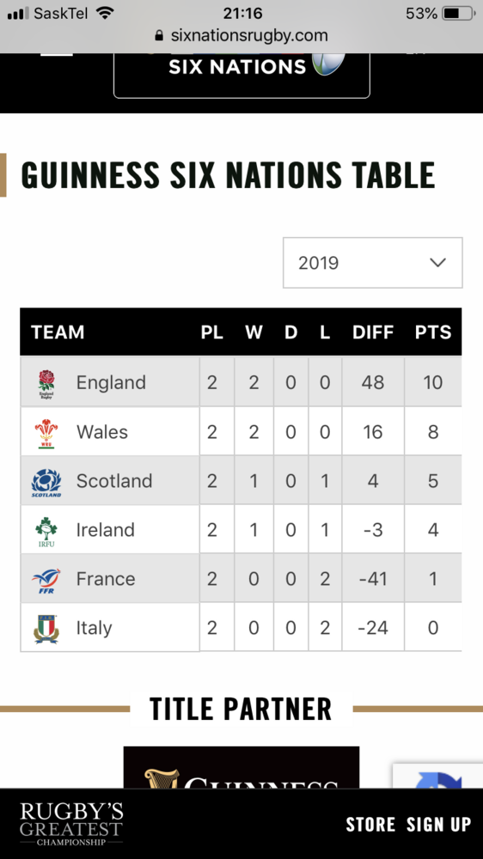Tap the padlock icon in address bar
This screenshot has height=859, width=483.
[x=159, y=35]
